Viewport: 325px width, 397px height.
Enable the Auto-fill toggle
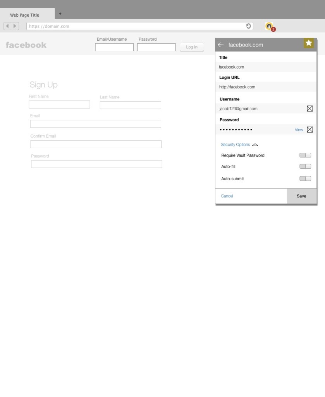click(x=305, y=167)
